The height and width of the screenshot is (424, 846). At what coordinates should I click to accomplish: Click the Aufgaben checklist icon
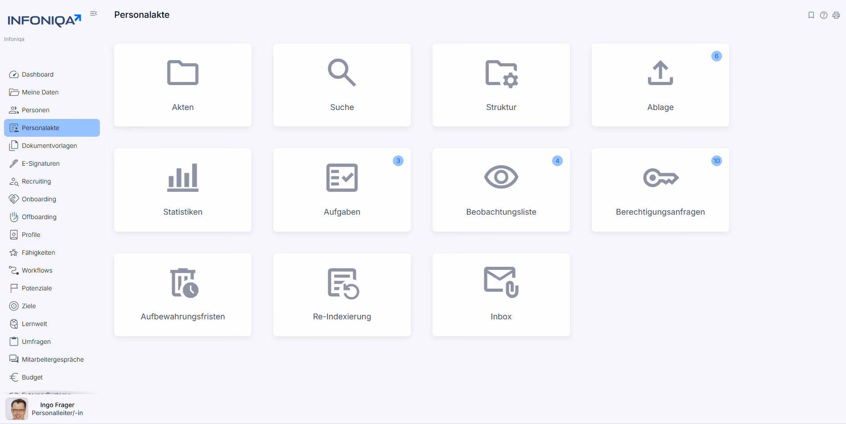click(342, 178)
